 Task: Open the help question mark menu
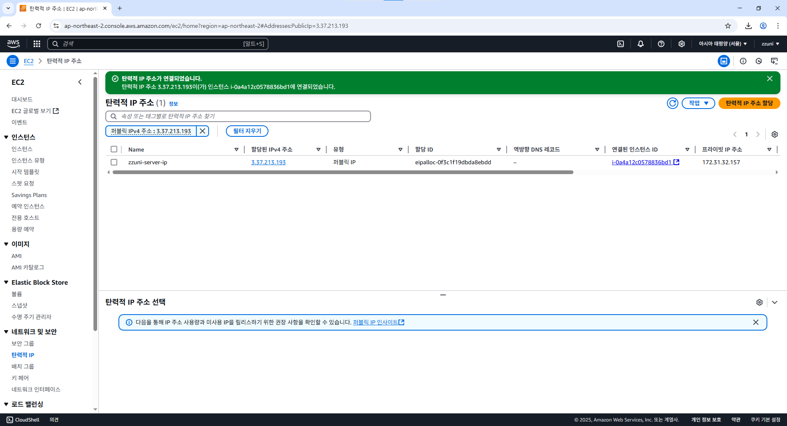coord(661,44)
